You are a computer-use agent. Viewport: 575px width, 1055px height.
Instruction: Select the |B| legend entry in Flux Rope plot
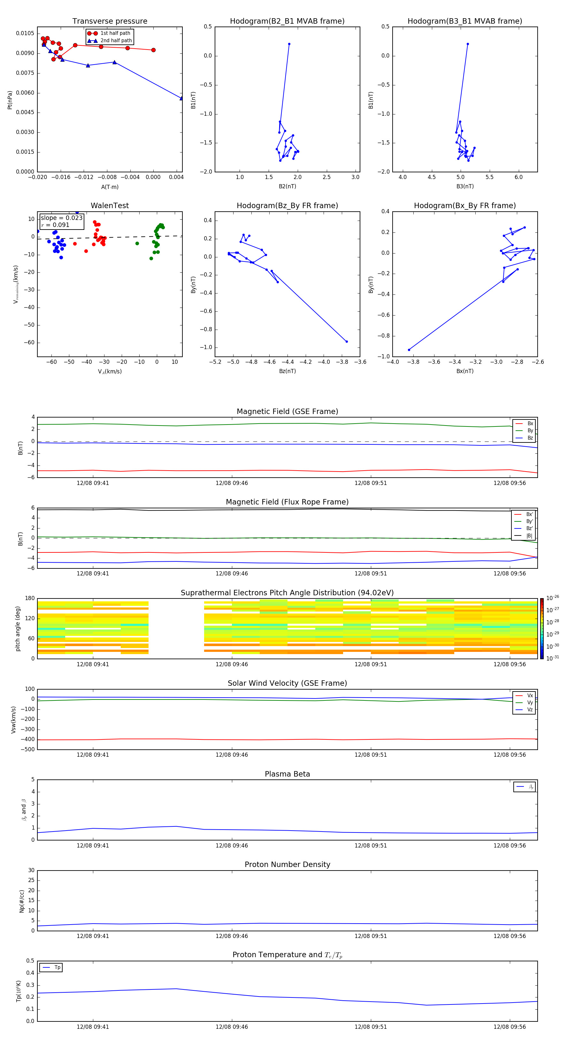524,536
